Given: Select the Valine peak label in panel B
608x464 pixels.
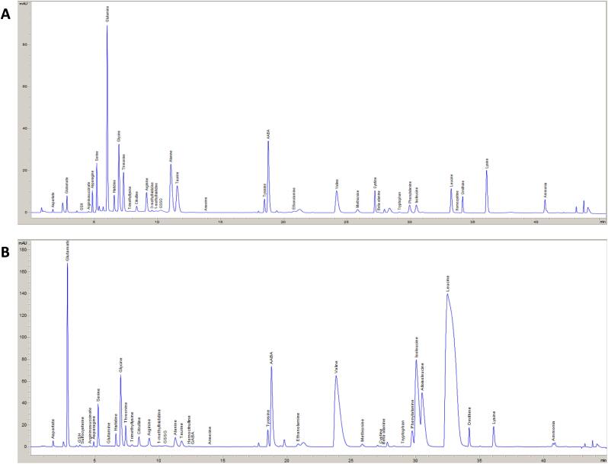Looking at the screenshot, I should [336, 367].
